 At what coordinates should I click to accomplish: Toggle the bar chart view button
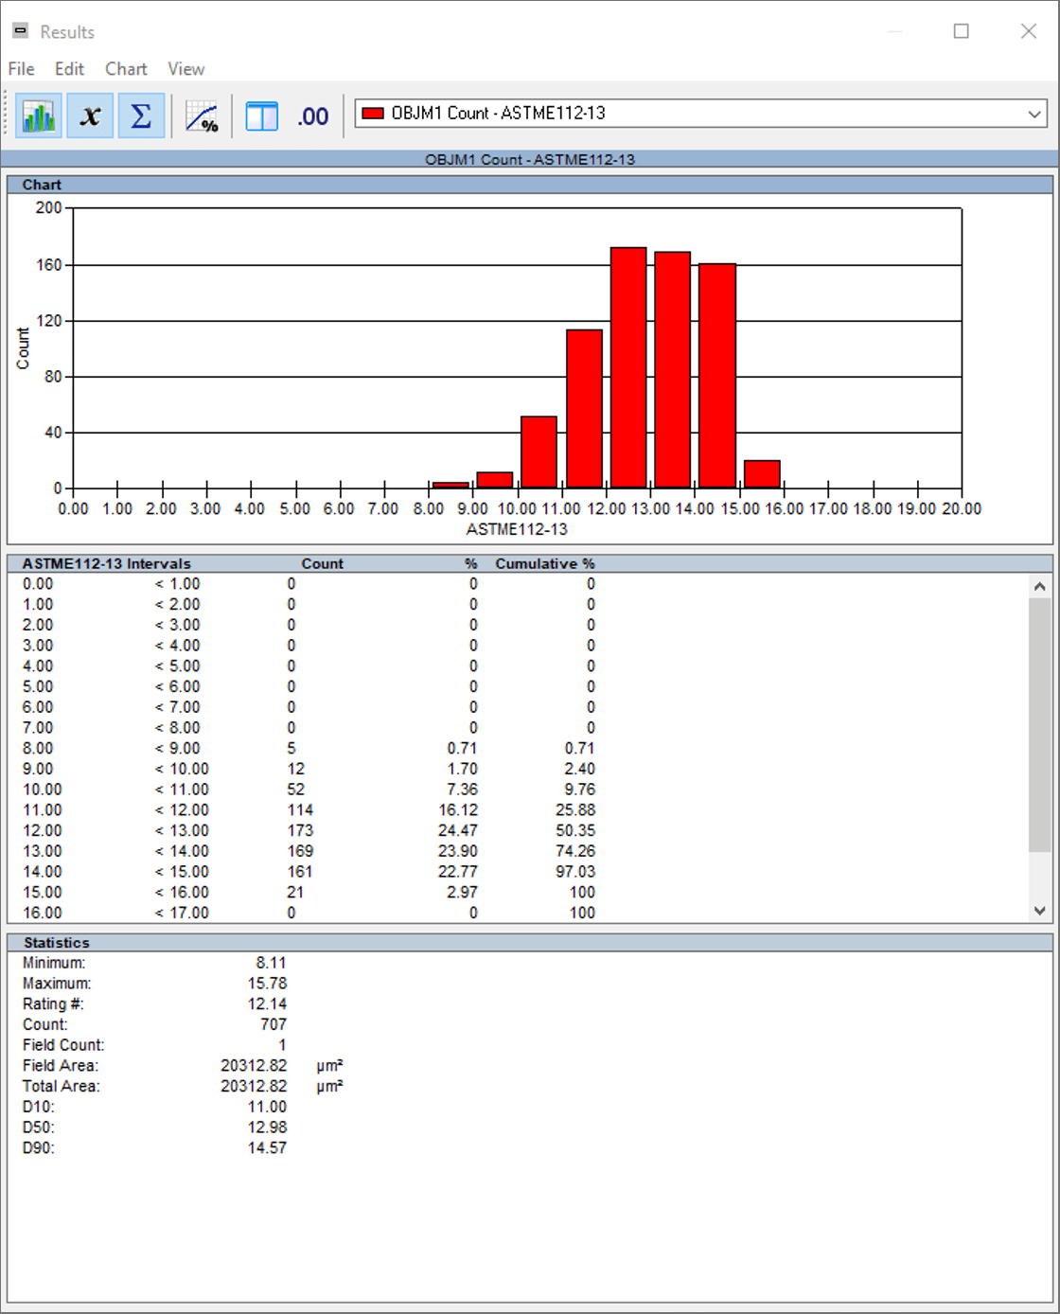(39, 116)
